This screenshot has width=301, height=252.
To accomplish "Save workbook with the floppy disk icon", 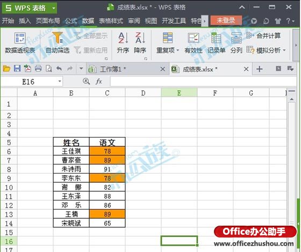I will coord(17,69).
